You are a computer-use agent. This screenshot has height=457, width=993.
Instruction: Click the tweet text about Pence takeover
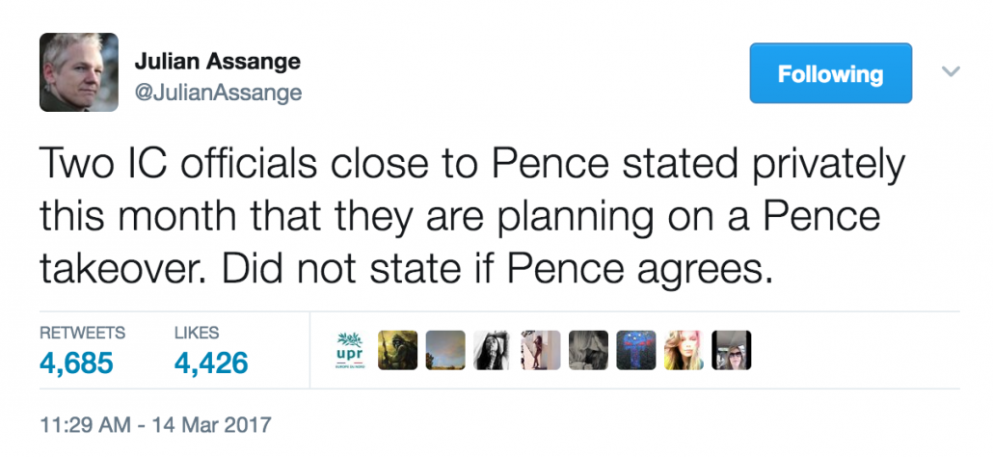(x=471, y=217)
